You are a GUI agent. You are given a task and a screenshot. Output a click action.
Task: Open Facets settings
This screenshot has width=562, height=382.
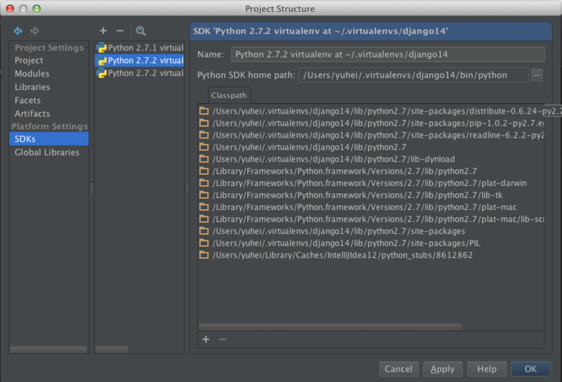[27, 100]
